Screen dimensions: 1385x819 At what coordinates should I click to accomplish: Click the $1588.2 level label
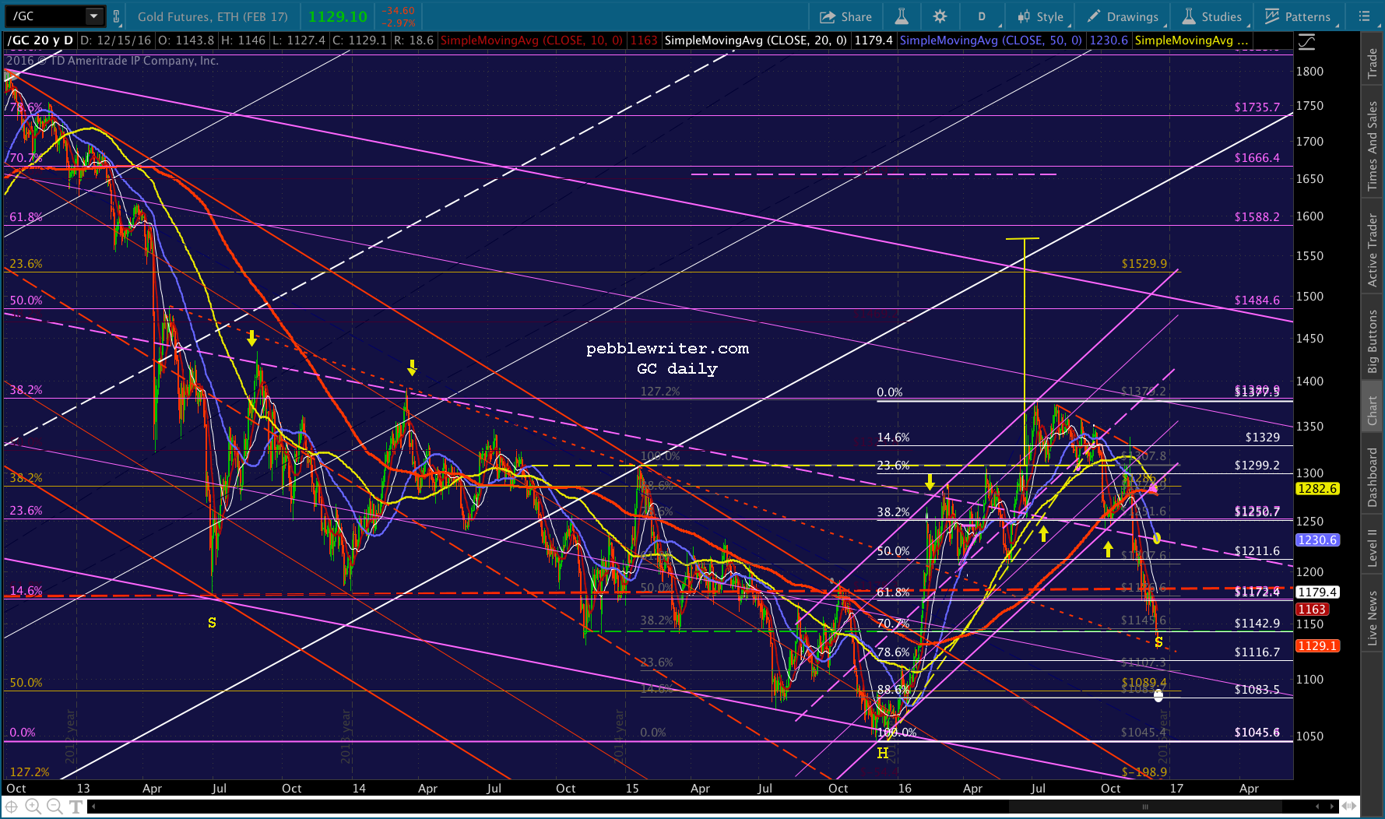1257,217
